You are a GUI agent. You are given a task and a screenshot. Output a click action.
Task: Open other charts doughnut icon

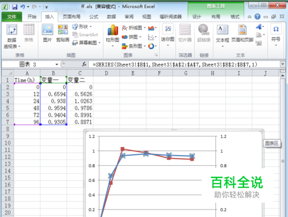[151, 46]
